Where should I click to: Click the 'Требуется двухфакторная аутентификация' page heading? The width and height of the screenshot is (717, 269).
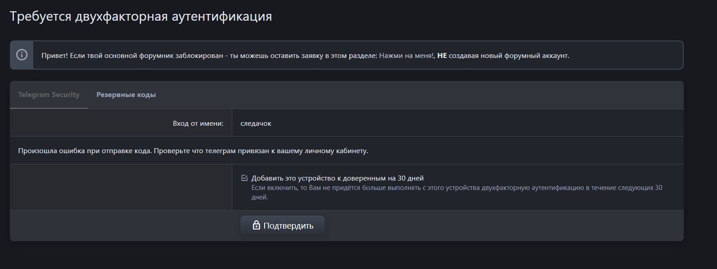coord(141,17)
